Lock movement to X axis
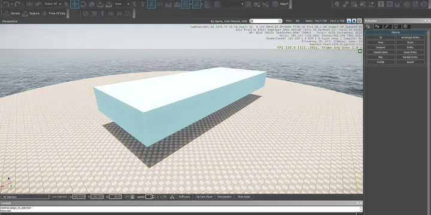 pos(135,4)
